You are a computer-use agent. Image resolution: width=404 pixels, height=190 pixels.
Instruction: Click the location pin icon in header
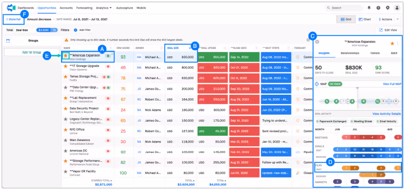pos(387,8)
